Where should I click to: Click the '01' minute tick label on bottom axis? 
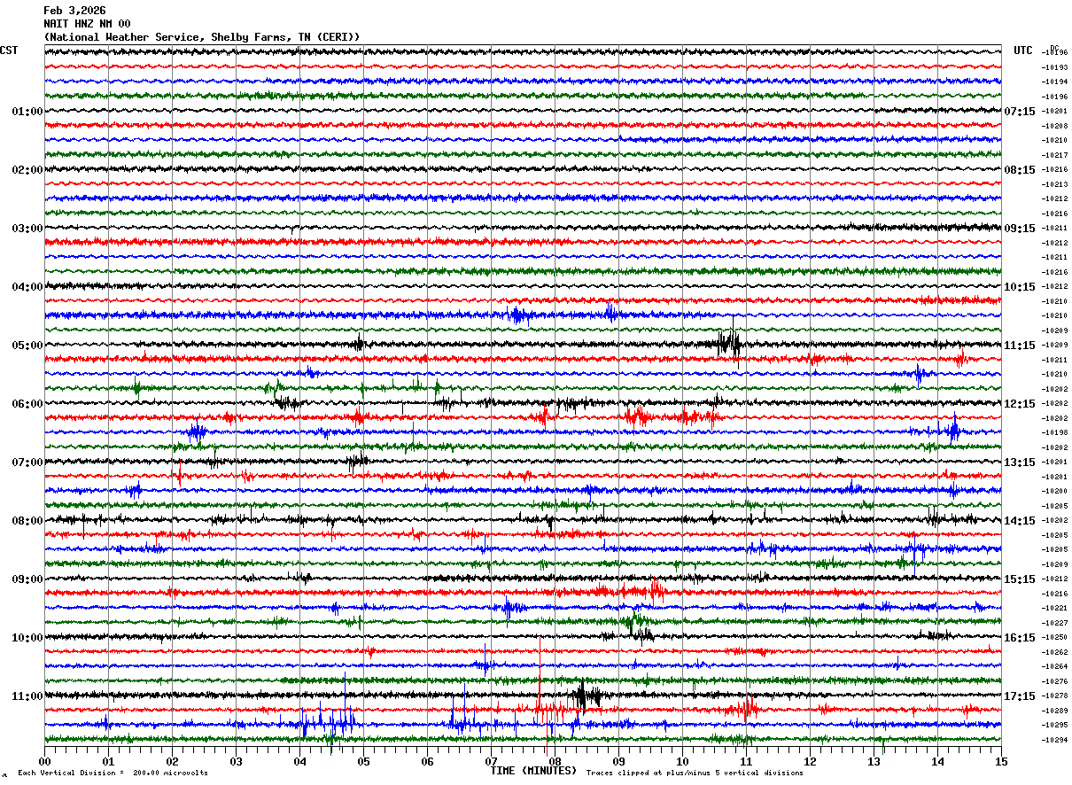point(108,761)
